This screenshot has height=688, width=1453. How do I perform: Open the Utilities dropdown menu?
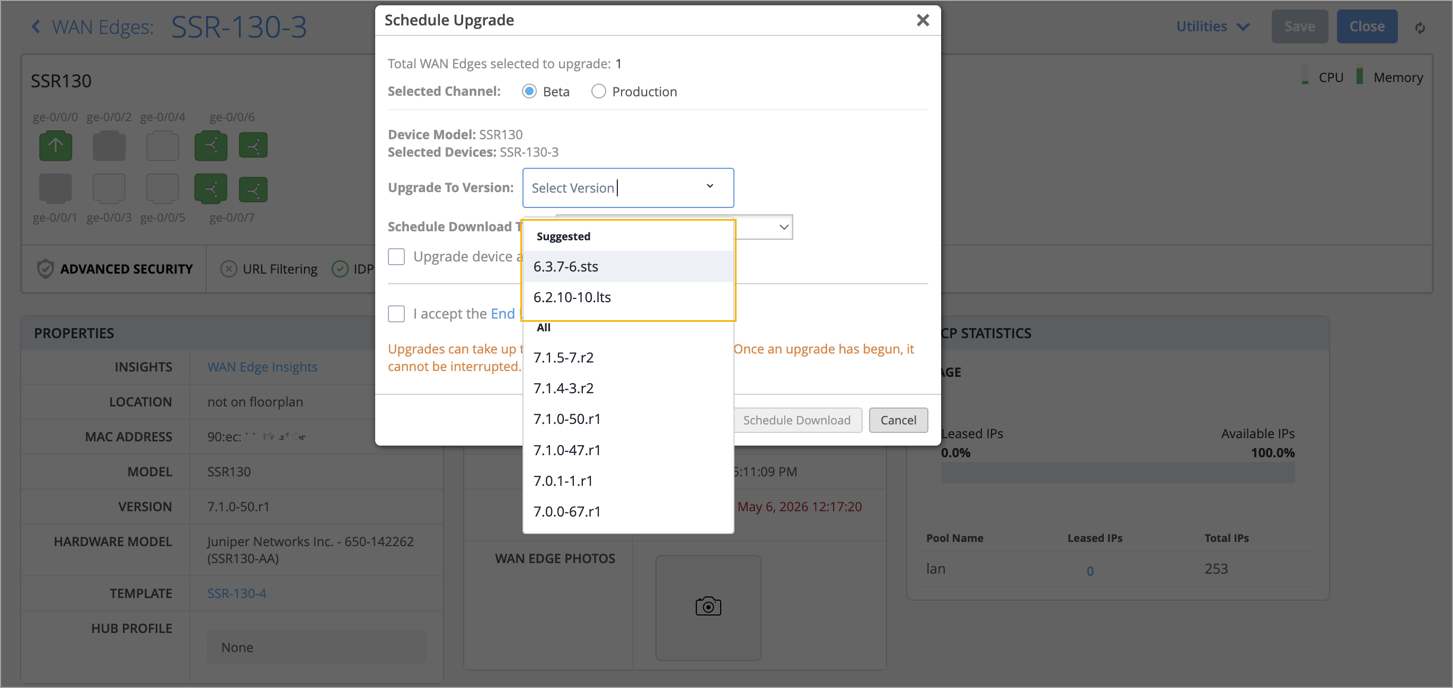tap(1213, 26)
